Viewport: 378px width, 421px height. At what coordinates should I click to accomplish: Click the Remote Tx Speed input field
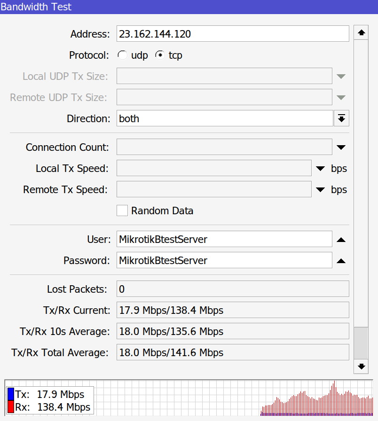click(x=214, y=189)
